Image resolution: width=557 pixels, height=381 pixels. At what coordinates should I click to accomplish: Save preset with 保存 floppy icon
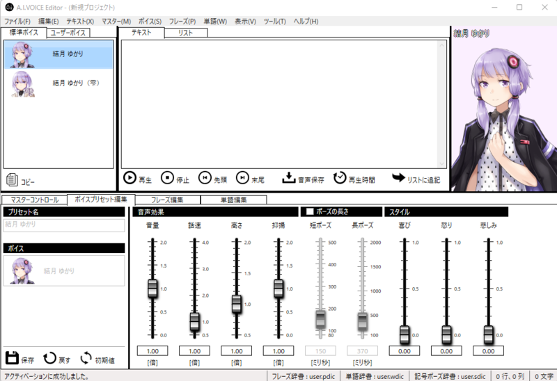click(12, 357)
